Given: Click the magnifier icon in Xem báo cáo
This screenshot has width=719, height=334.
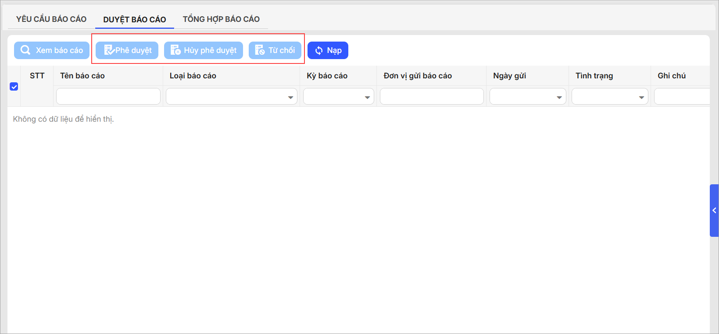Looking at the screenshot, I should [x=25, y=50].
